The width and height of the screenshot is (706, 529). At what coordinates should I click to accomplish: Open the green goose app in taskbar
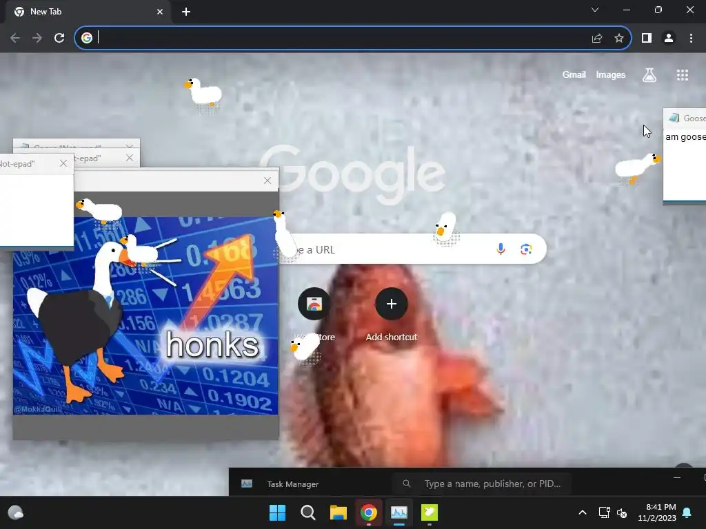click(x=429, y=512)
